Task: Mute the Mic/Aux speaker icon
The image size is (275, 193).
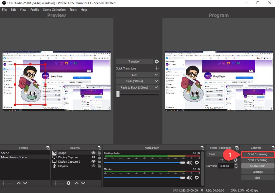Action: coord(189,178)
